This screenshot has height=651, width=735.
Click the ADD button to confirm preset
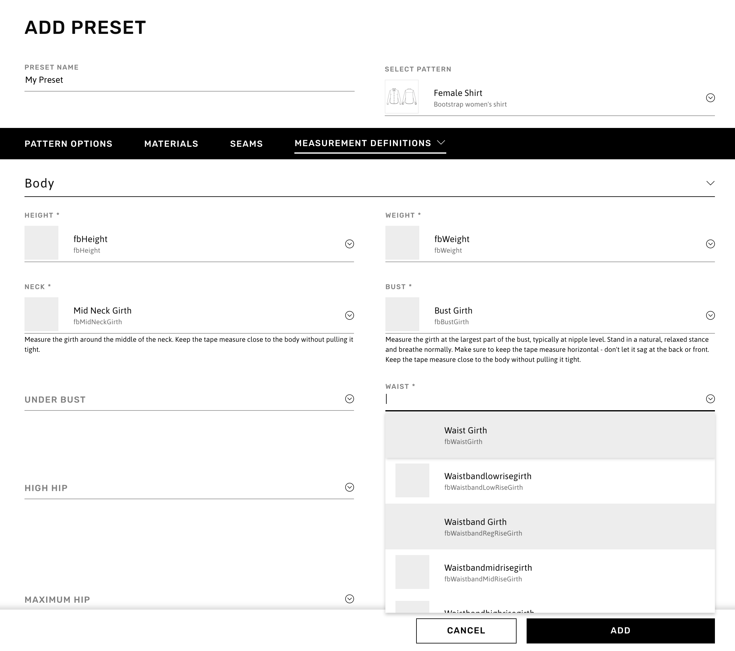pos(620,630)
